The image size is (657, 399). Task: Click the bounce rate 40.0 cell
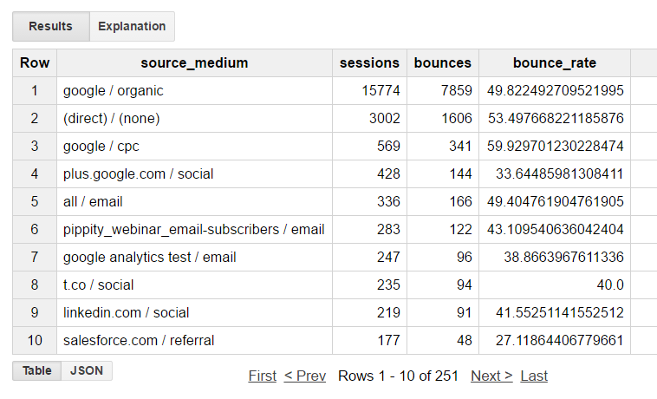point(555,285)
